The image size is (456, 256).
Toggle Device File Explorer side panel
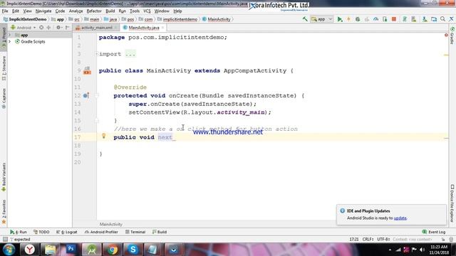click(x=452, y=203)
